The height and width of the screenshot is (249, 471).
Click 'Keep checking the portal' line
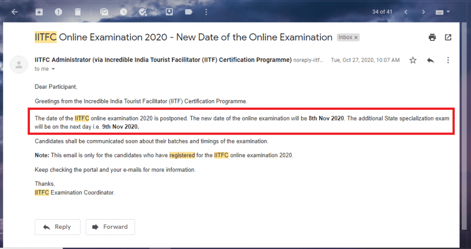(x=115, y=170)
